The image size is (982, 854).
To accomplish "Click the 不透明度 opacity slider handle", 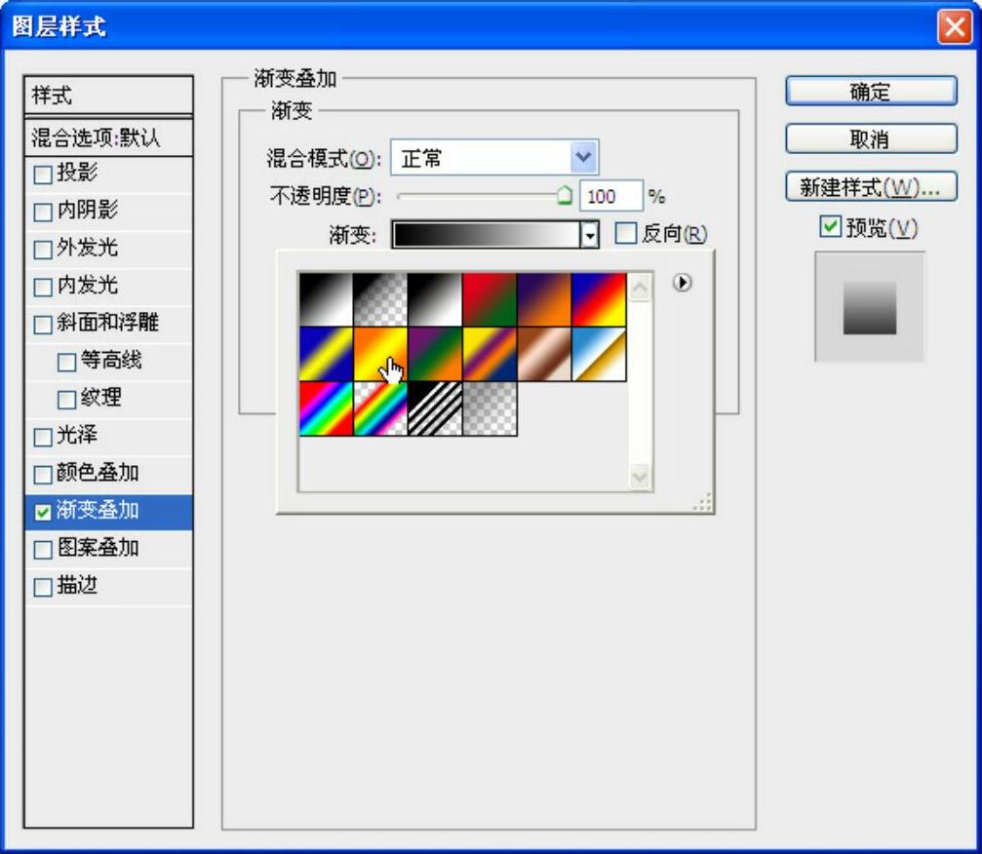I will pyautogui.click(x=565, y=197).
